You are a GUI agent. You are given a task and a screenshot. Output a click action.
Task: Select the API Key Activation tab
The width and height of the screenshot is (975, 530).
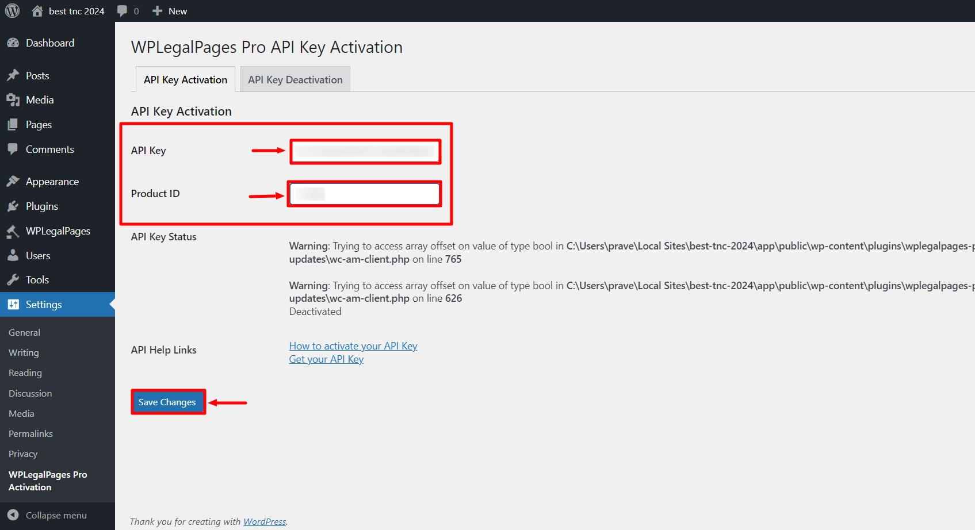click(x=185, y=79)
